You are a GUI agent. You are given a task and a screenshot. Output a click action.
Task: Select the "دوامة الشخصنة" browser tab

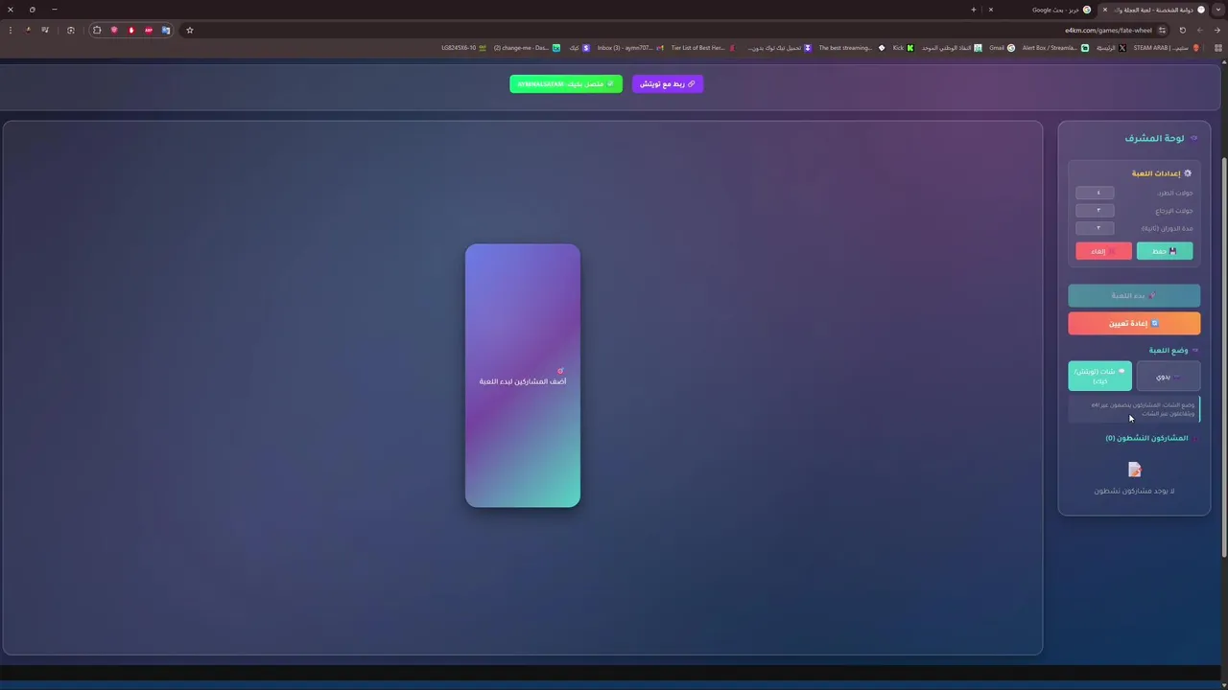(1153, 10)
